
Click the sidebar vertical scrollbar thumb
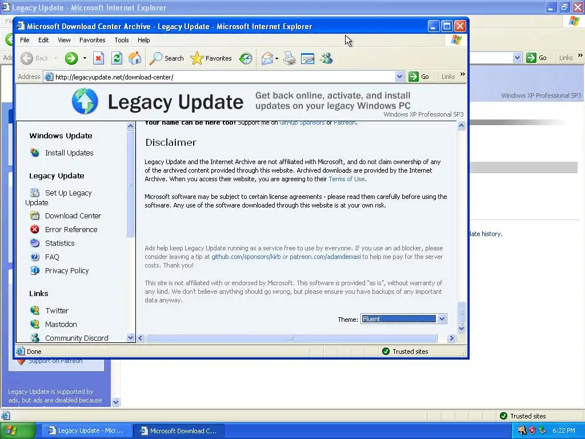pyautogui.click(x=130, y=183)
